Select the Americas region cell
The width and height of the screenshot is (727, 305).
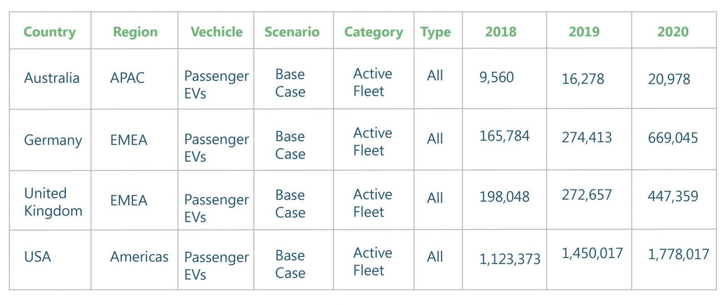139,257
